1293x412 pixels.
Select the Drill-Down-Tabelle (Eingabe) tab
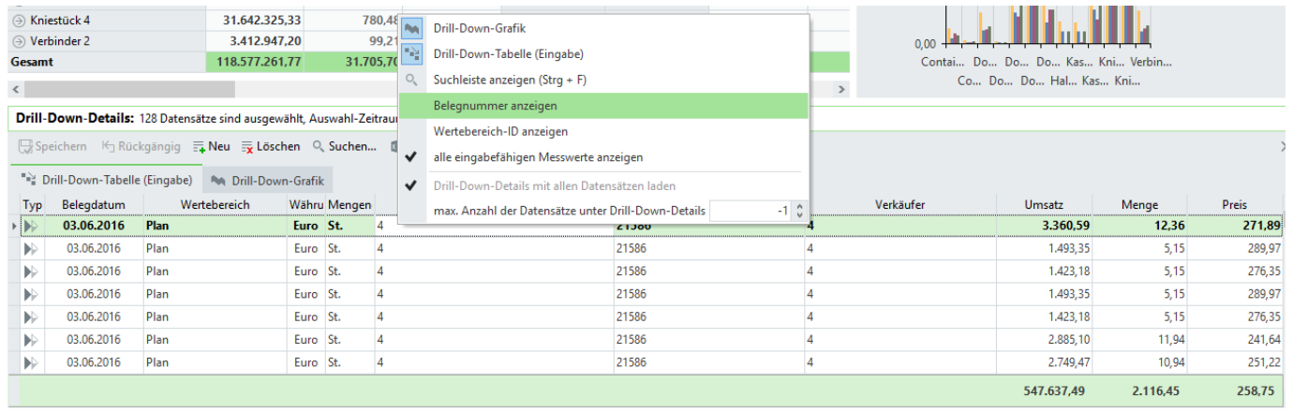tap(107, 180)
